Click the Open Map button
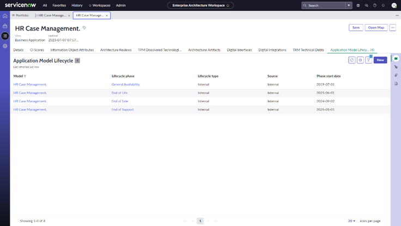 [x=376, y=27]
